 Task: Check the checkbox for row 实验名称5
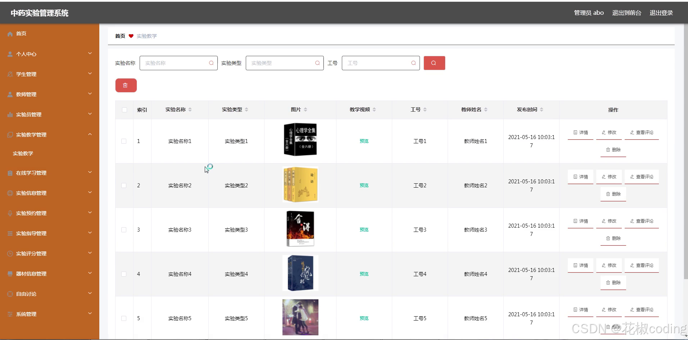click(x=124, y=318)
